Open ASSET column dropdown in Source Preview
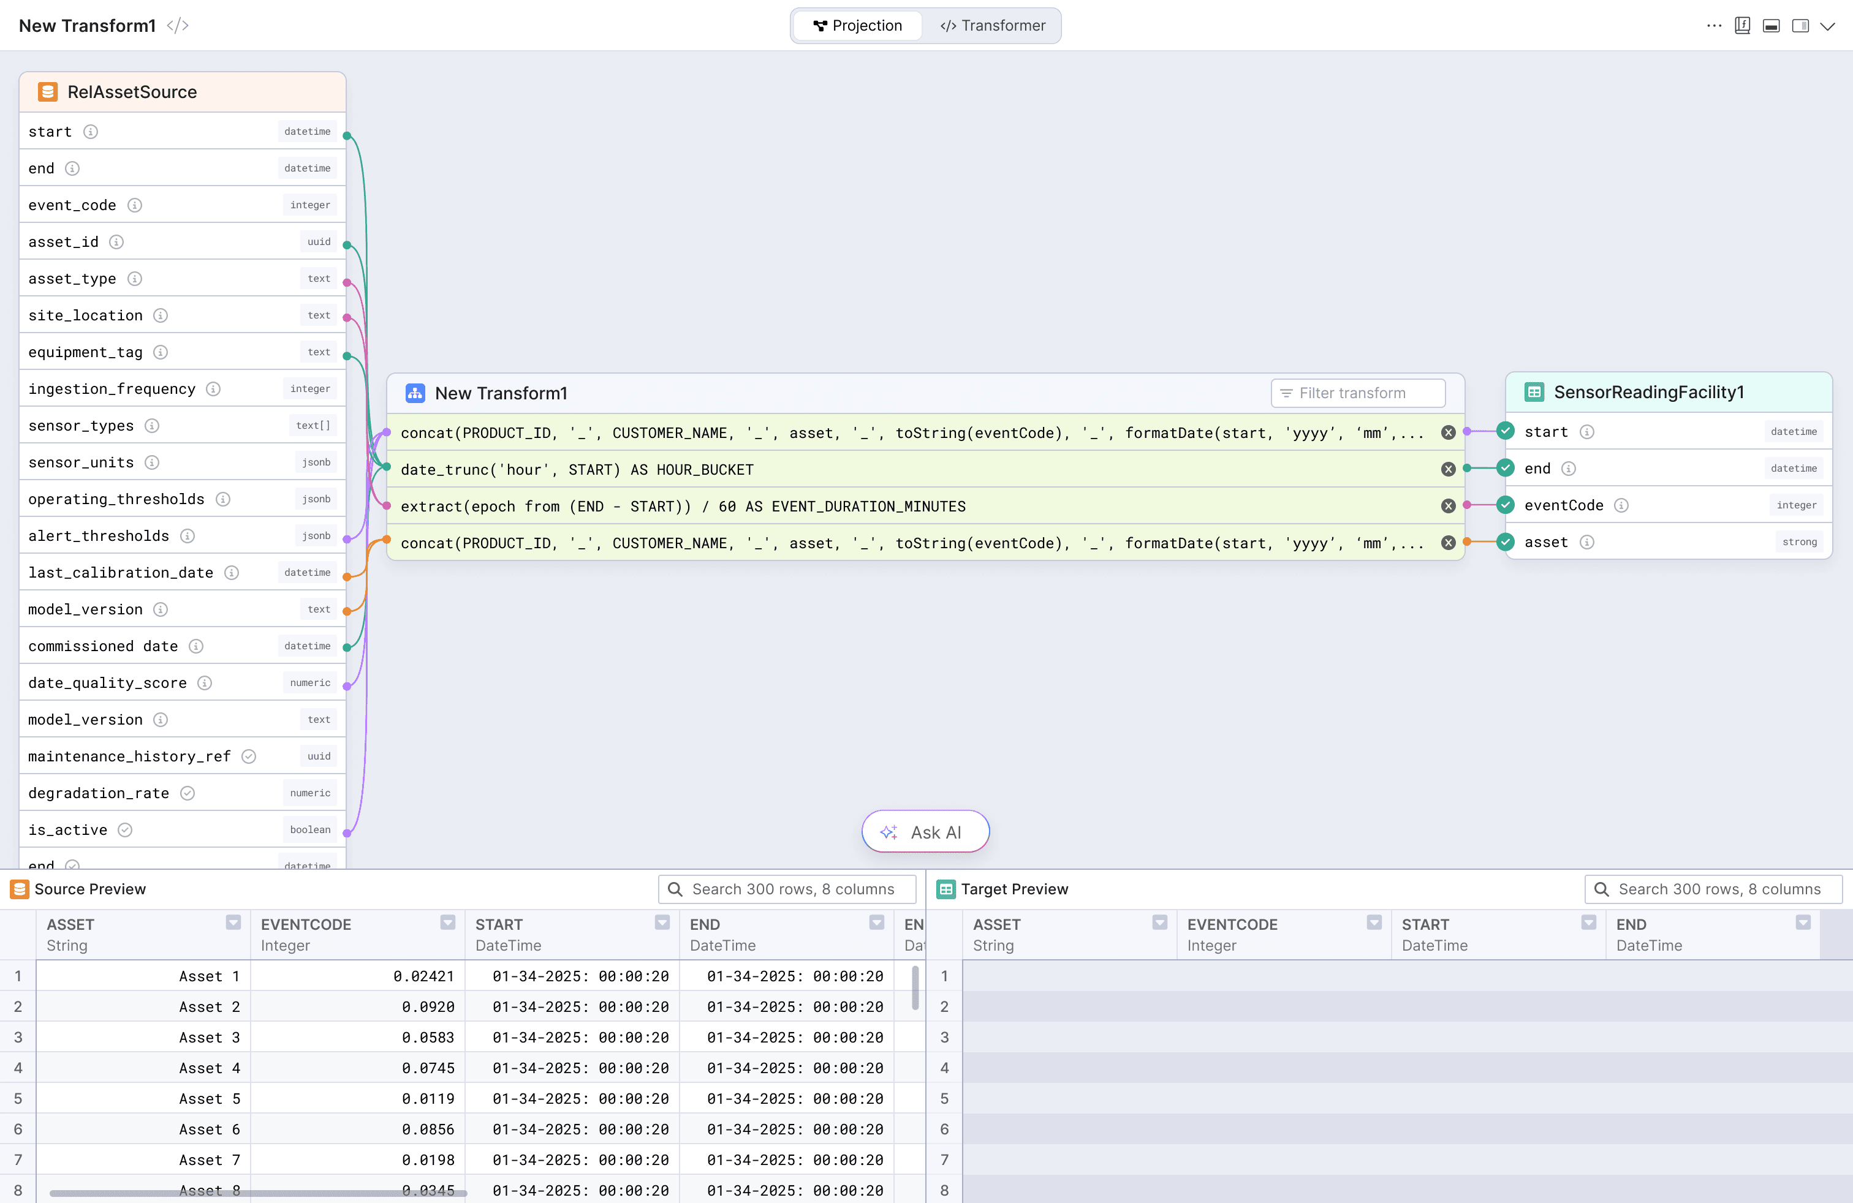 233,923
